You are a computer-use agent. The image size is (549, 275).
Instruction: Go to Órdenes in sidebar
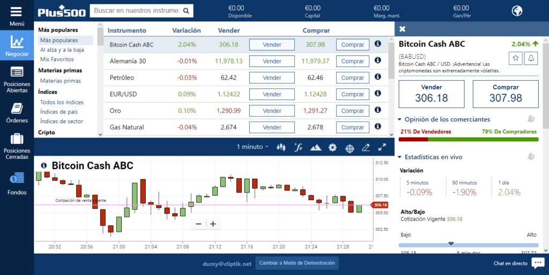pos(17,112)
